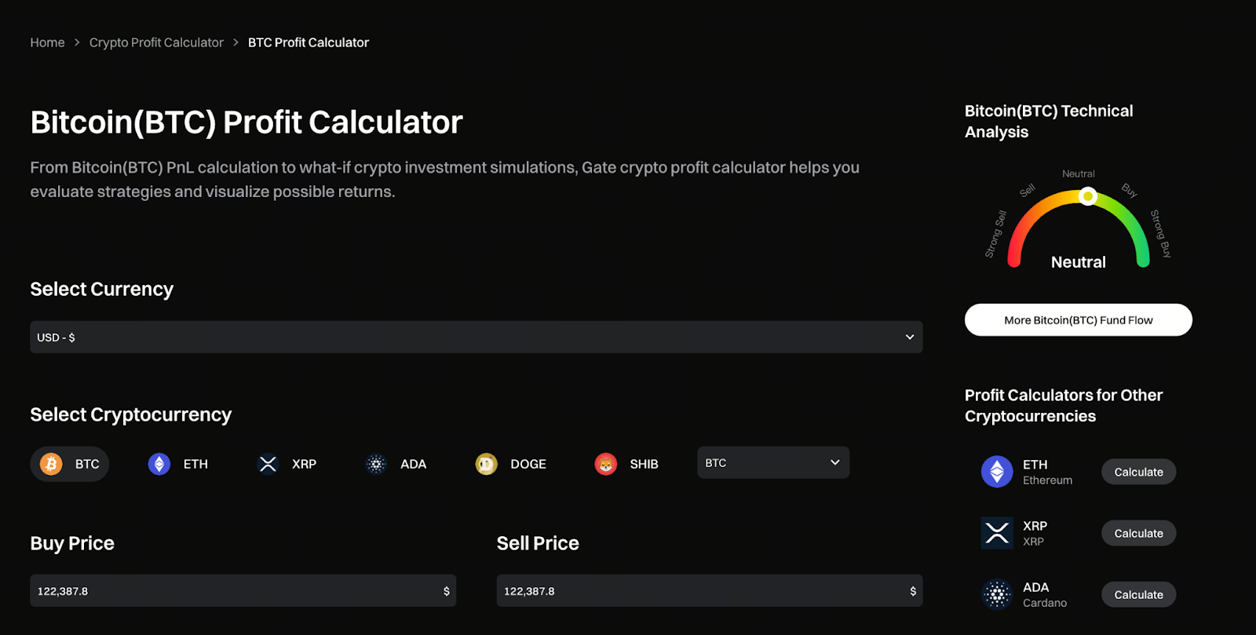Click the Ethereum logo in sidebar list
This screenshot has height=635, width=1256.
997,472
